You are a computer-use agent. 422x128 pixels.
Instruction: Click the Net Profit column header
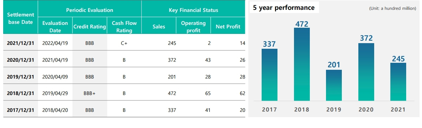coord(228,27)
